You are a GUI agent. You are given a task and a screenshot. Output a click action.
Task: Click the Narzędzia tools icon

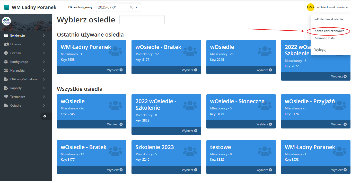(x=6, y=71)
